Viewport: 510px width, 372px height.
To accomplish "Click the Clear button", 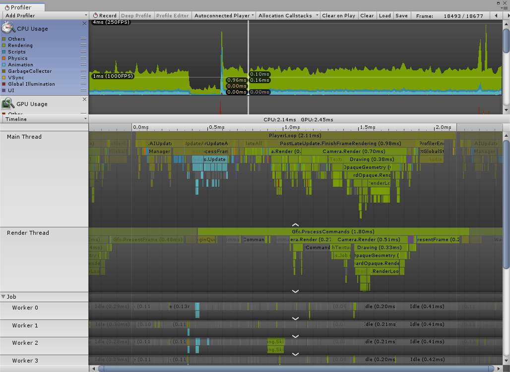I will pos(367,15).
